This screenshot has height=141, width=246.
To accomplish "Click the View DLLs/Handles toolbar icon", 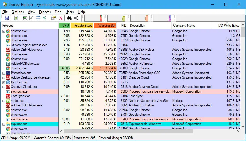I will [45, 18].
